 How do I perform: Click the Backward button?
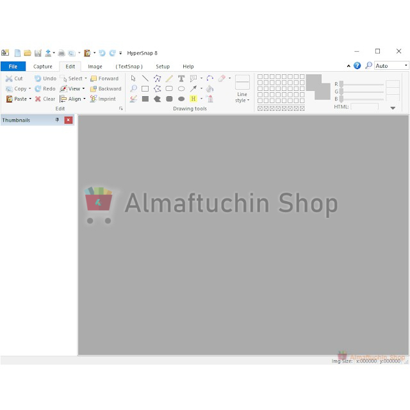point(106,88)
